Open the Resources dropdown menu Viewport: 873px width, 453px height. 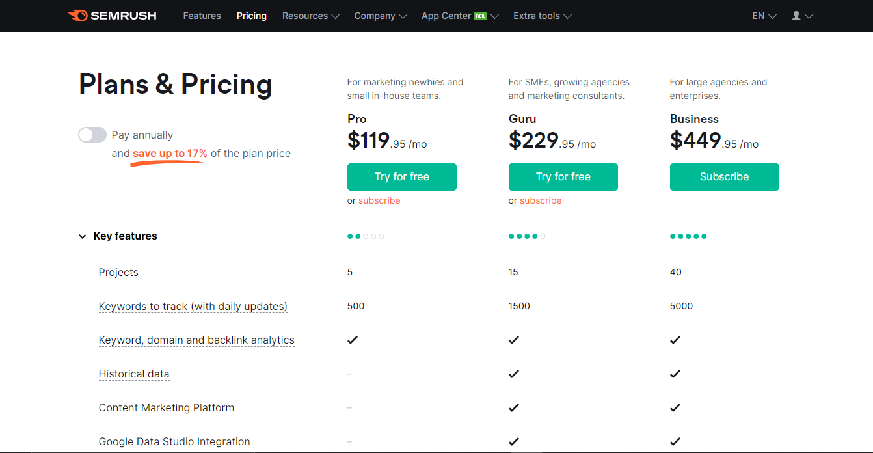[x=310, y=16]
